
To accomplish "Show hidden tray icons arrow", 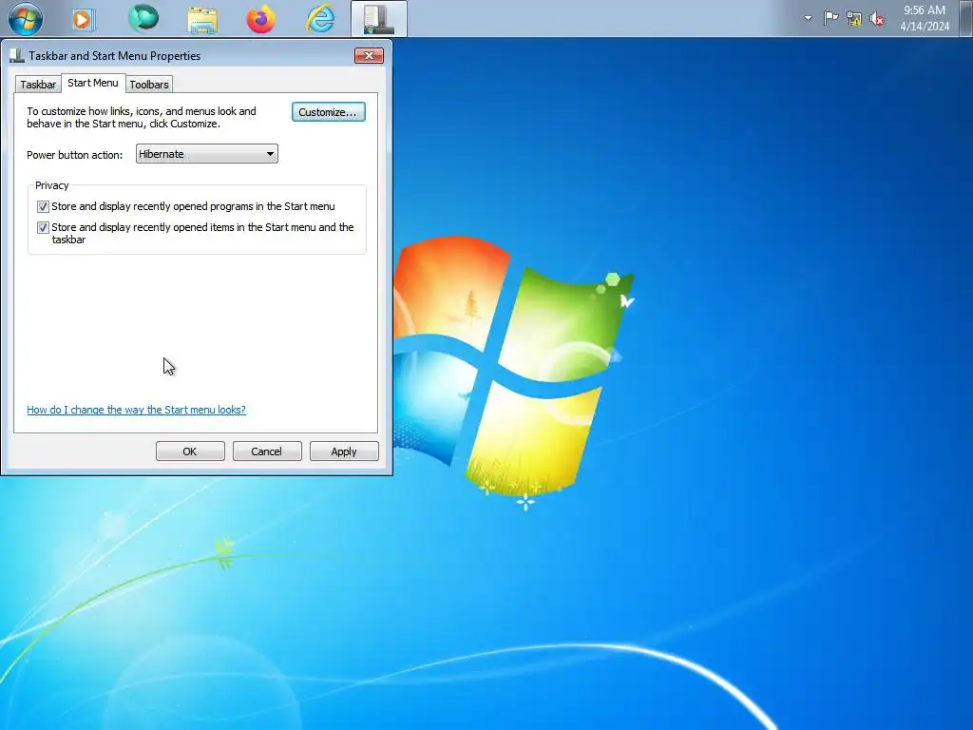I will coord(808,18).
